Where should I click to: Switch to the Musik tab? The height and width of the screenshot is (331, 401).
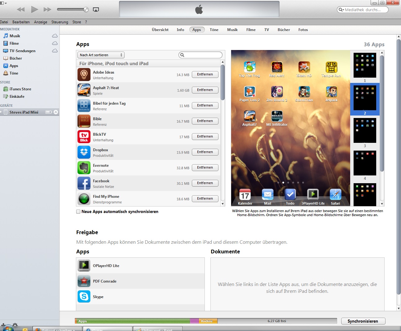(x=232, y=30)
